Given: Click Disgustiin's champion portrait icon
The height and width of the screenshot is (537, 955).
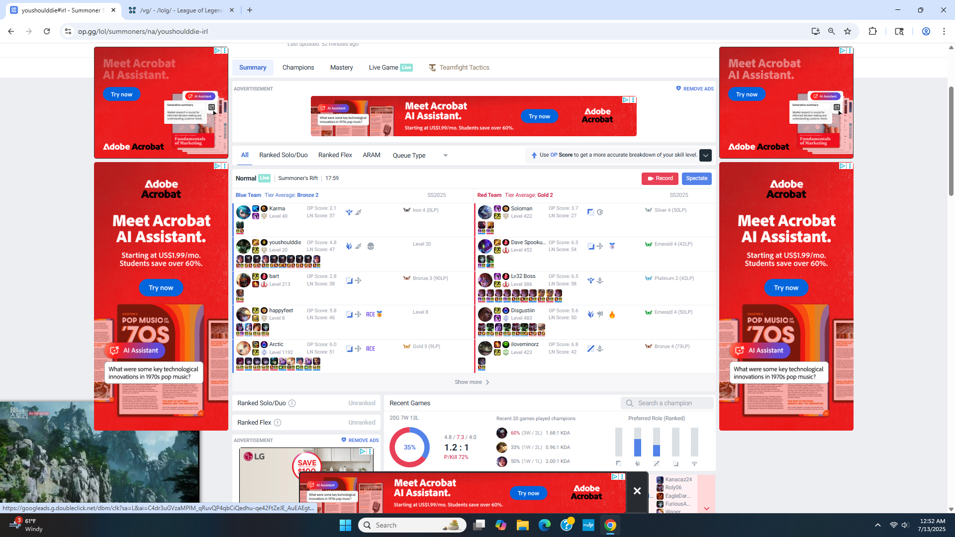Looking at the screenshot, I should click(x=485, y=314).
